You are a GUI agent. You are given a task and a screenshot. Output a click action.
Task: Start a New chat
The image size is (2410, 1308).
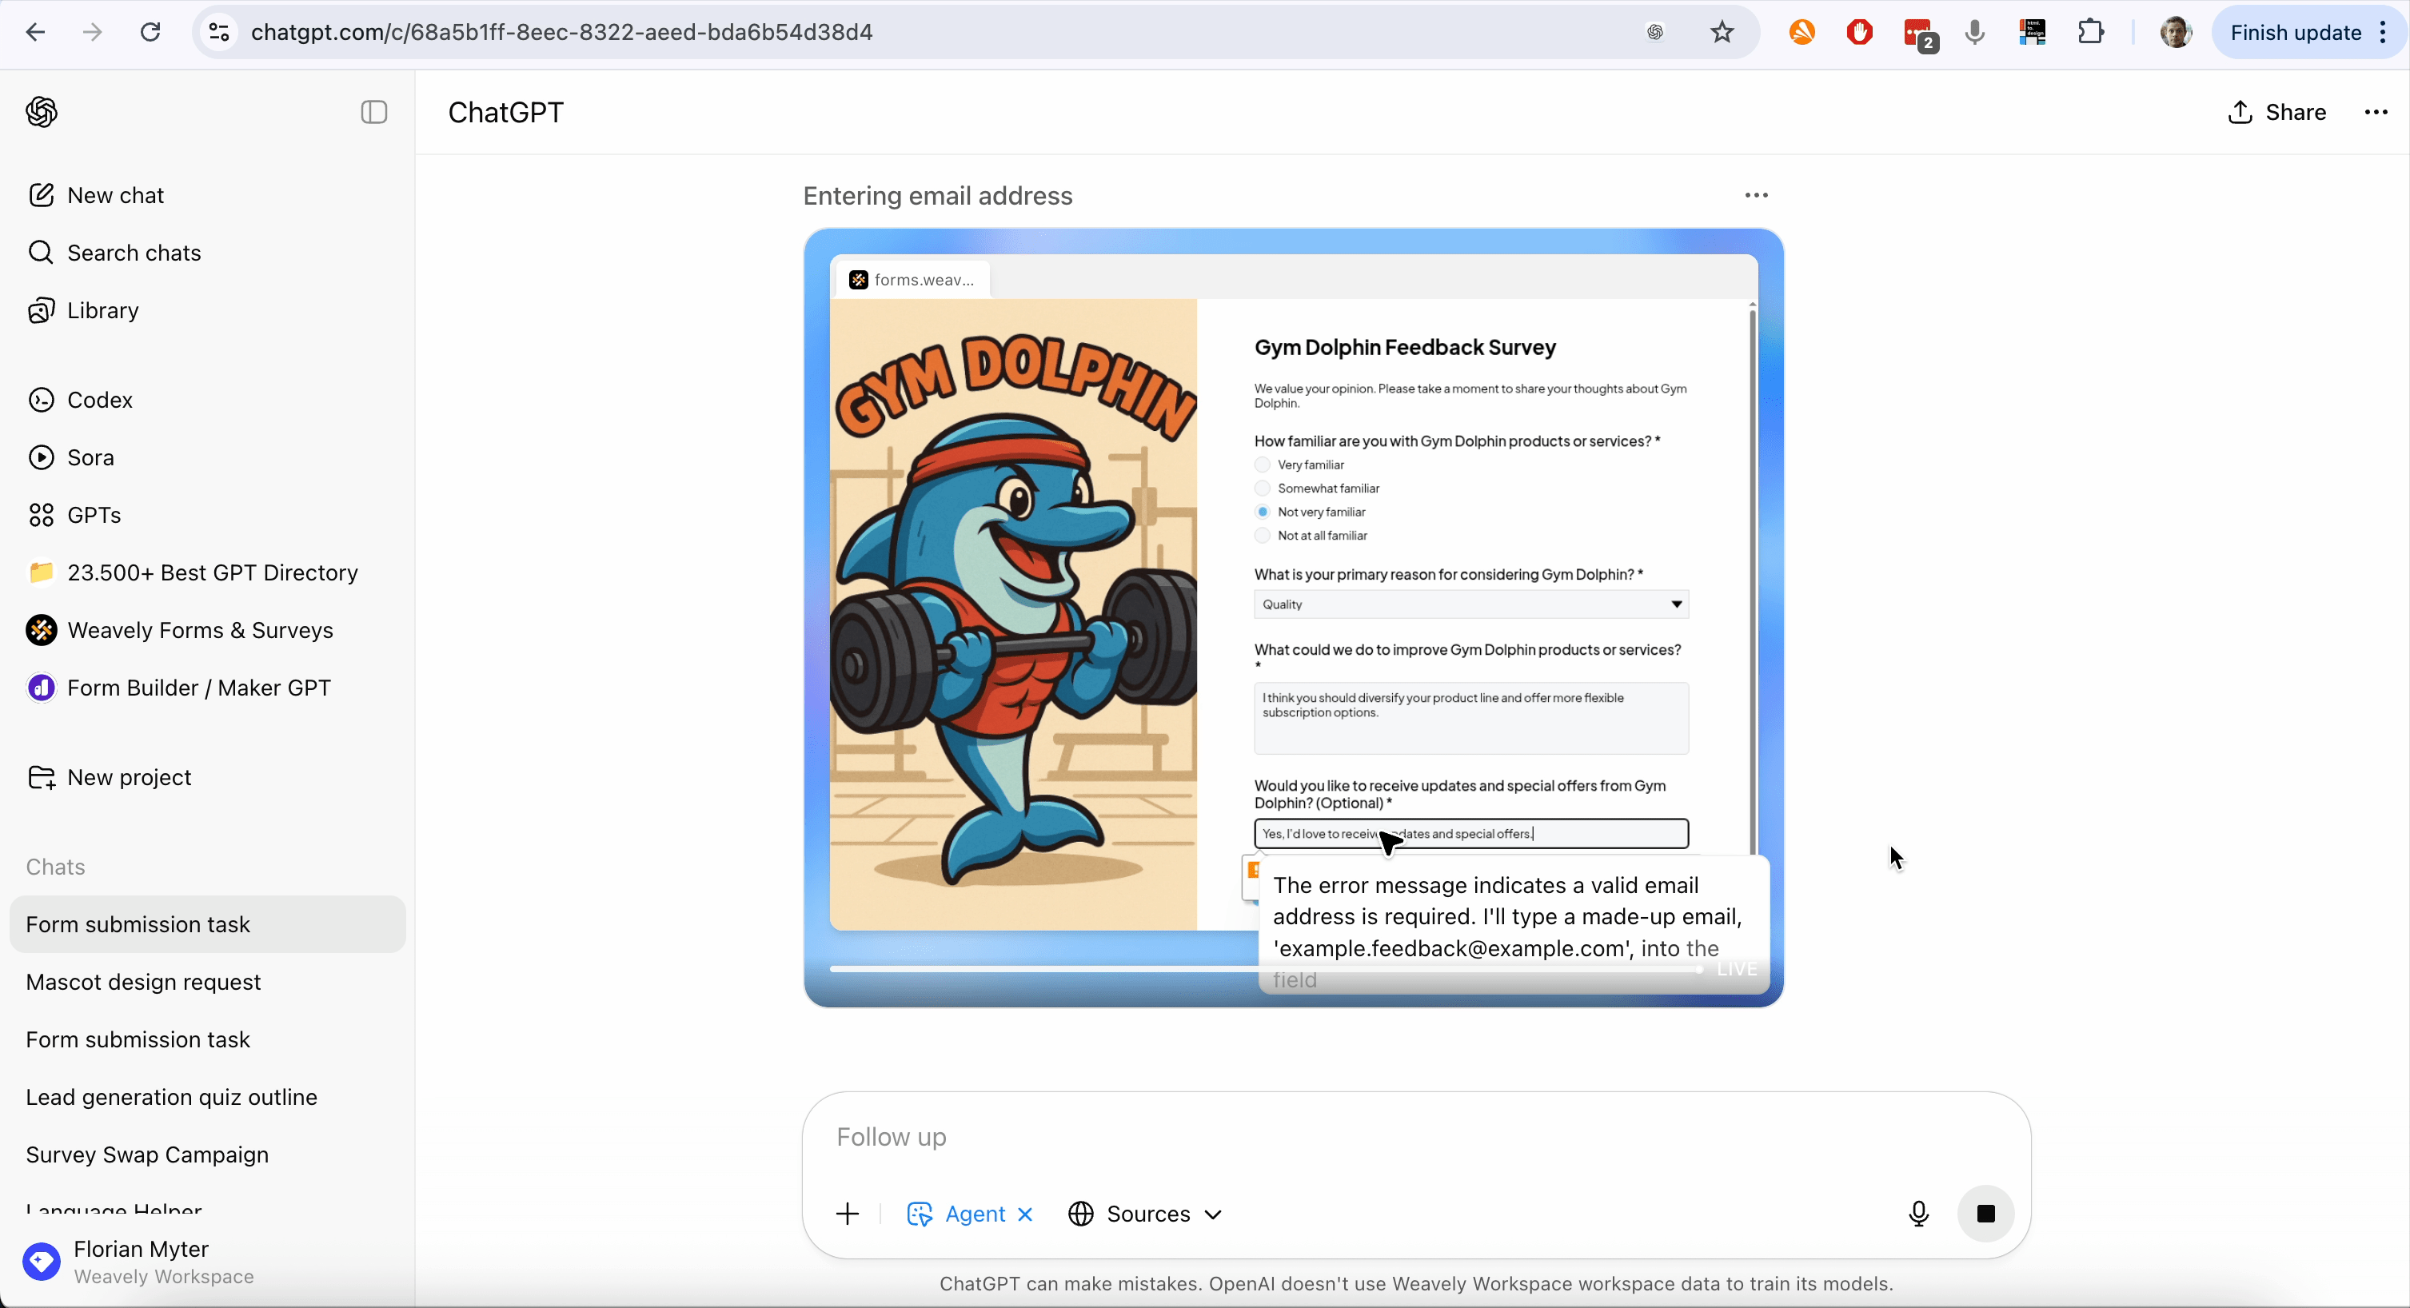click(208, 196)
